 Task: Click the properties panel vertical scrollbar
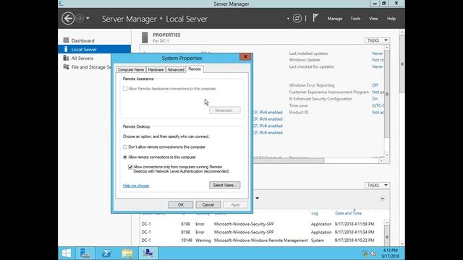(387, 94)
